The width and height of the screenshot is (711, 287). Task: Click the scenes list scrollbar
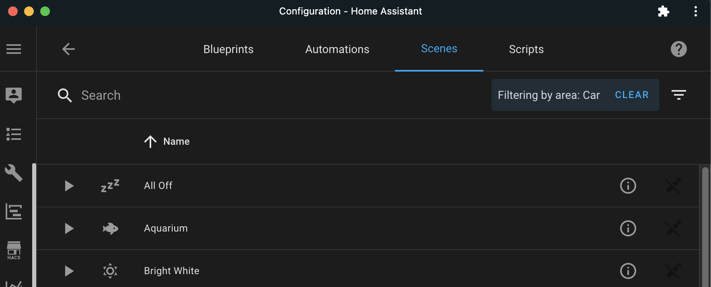pos(705,225)
